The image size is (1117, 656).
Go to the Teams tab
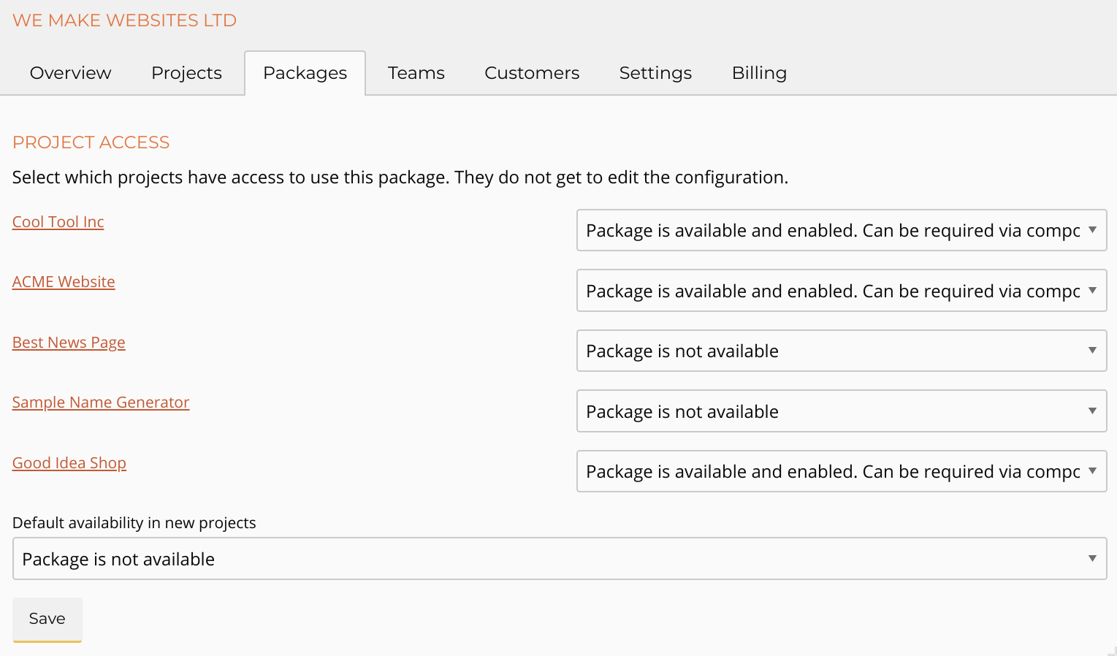click(416, 73)
